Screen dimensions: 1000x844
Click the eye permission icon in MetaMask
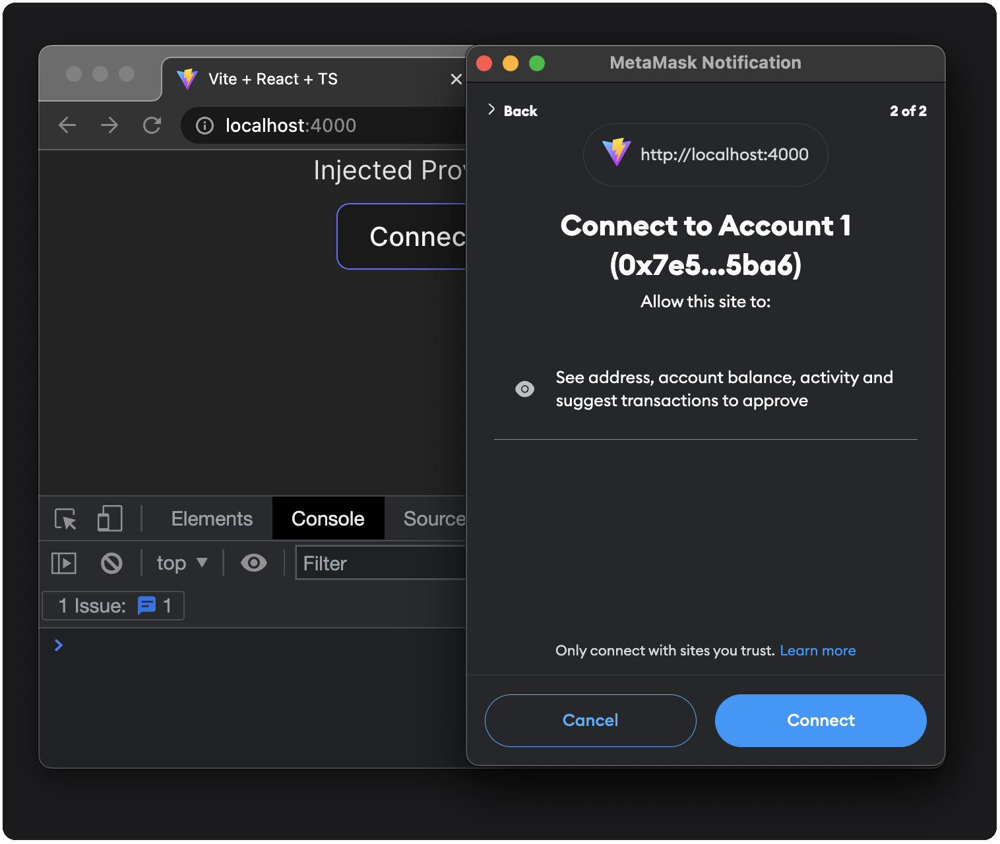point(524,389)
